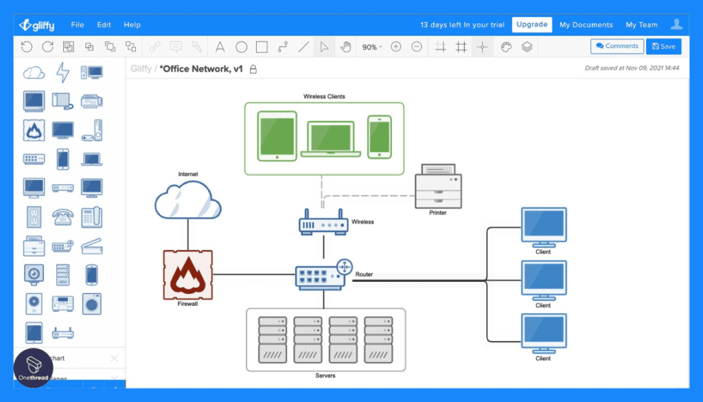703x402 pixels.
Task: Open the 90% zoom dropdown
Action: tap(372, 47)
